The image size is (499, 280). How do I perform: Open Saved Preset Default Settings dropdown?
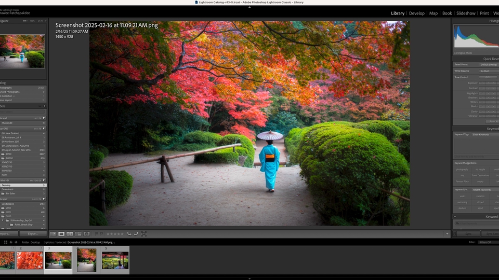(489, 64)
